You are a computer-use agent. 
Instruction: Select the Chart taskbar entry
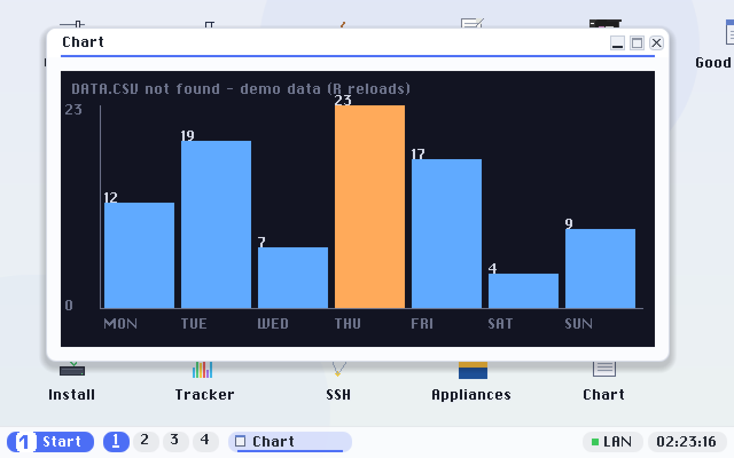pos(290,442)
